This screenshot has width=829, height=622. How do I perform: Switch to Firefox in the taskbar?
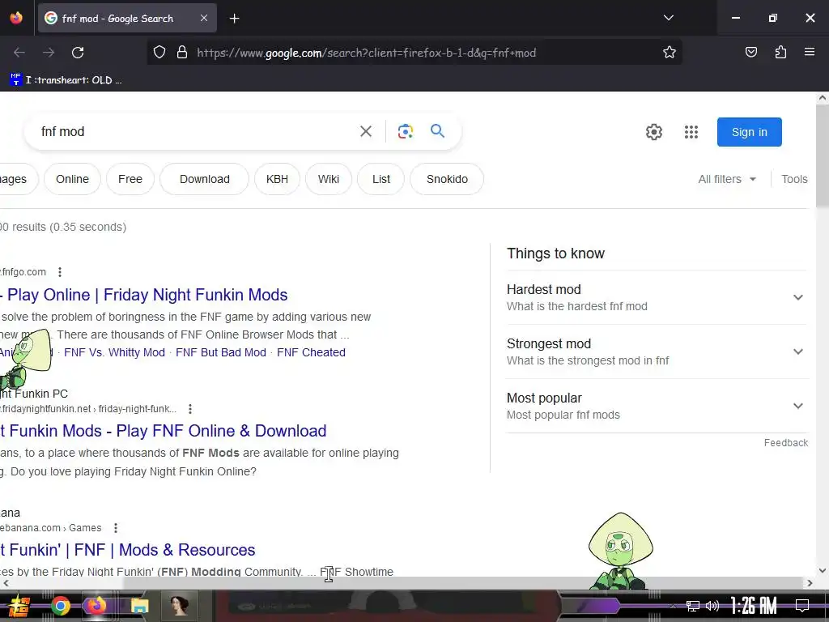click(97, 606)
